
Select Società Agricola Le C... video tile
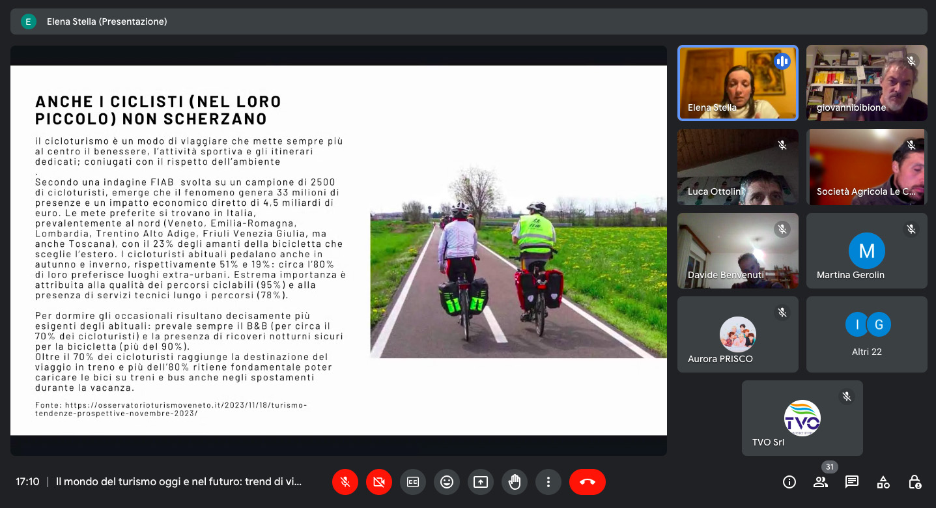(x=867, y=167)
